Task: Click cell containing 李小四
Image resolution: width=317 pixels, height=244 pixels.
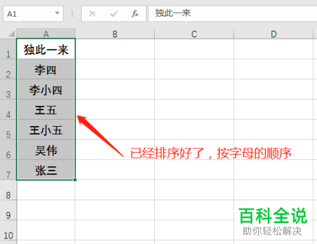Action: pos(46,89)
